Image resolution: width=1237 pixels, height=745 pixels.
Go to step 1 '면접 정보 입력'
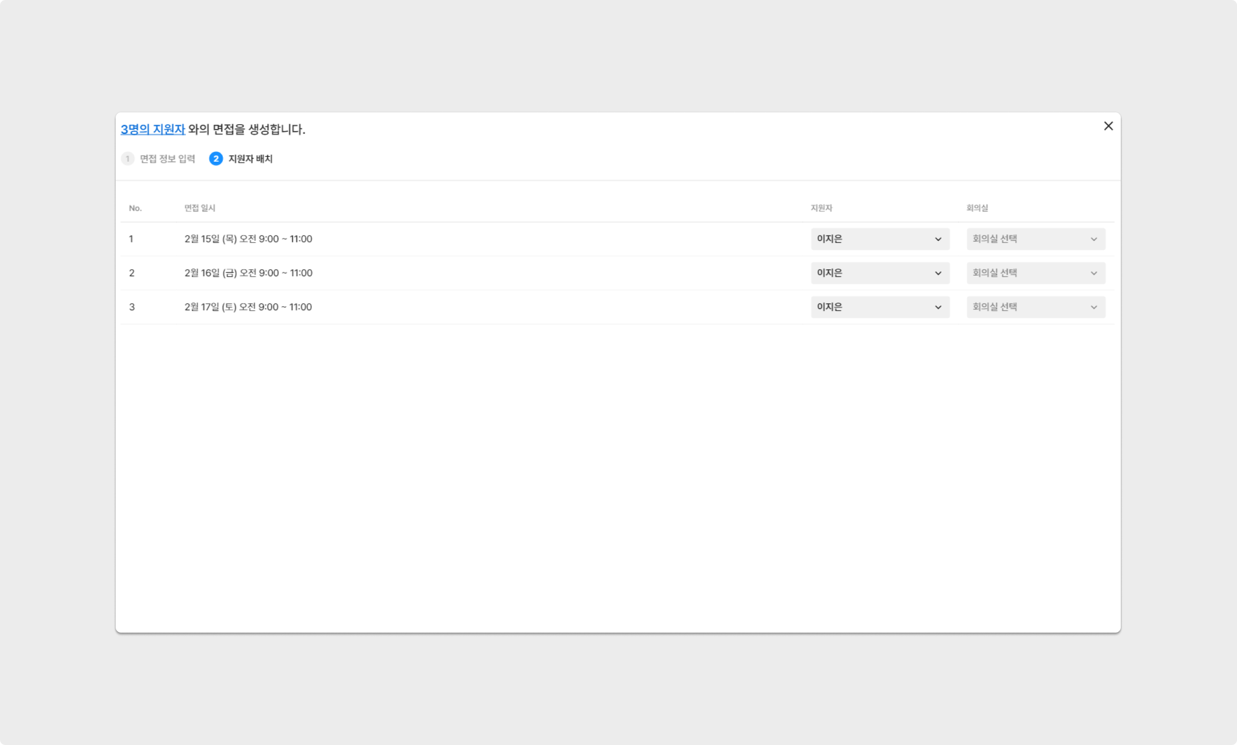coord(167,159)
